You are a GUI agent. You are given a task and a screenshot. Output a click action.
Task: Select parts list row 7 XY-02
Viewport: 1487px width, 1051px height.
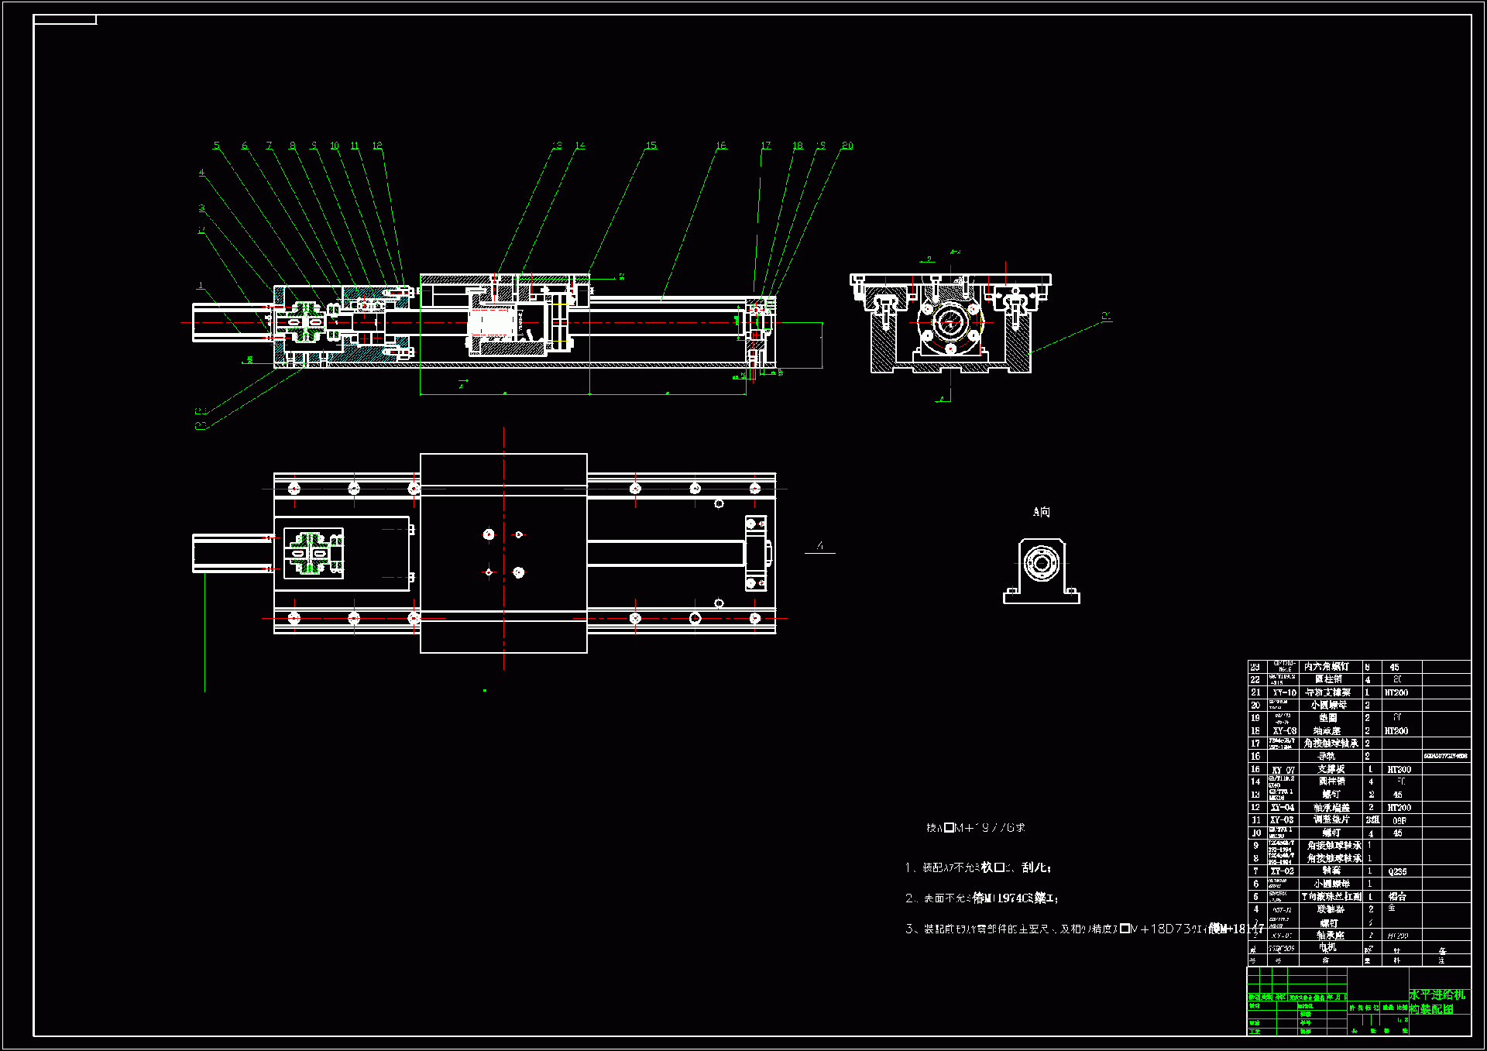click(1283, 871)
